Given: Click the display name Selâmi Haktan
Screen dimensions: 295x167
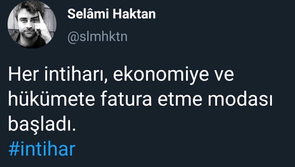Looking at the screenshot, I should (111, 14).
